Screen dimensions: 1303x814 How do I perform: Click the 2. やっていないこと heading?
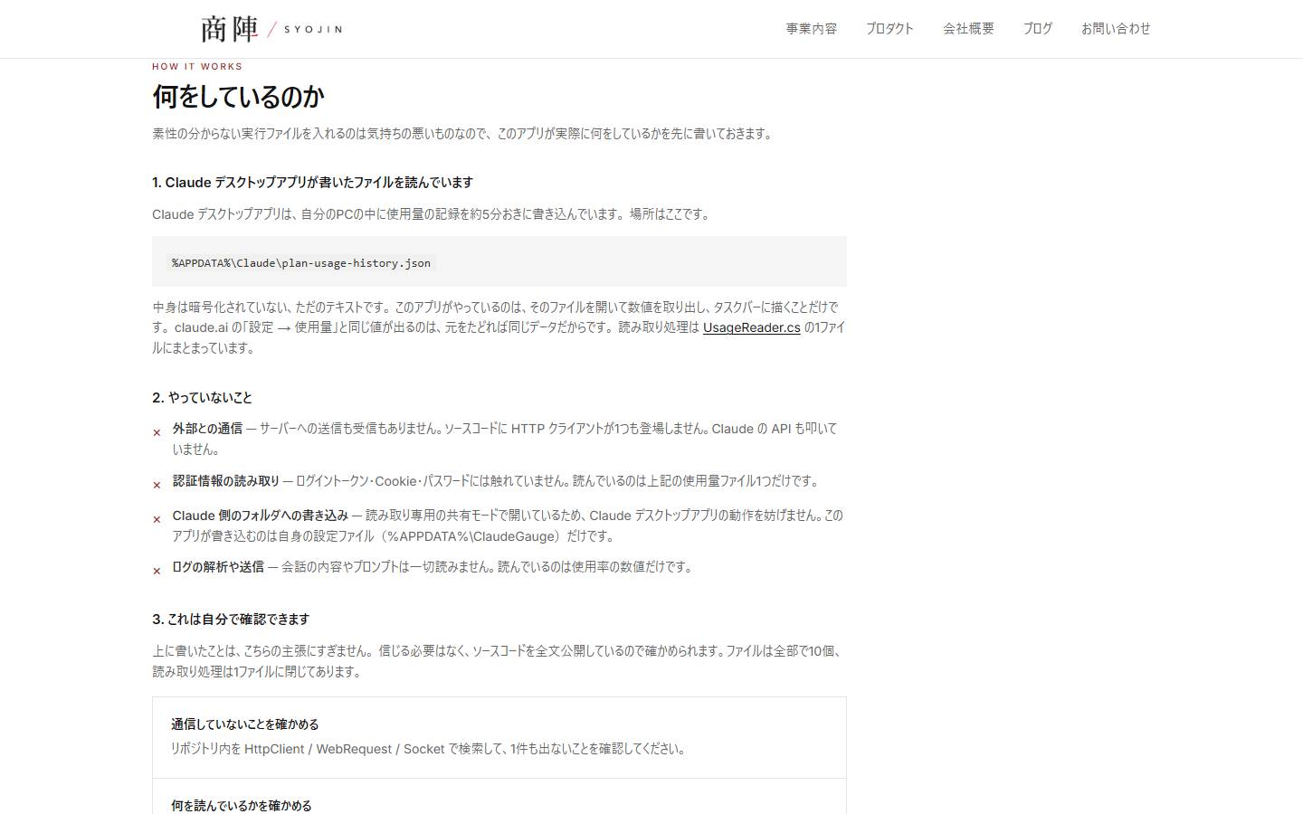203,398
